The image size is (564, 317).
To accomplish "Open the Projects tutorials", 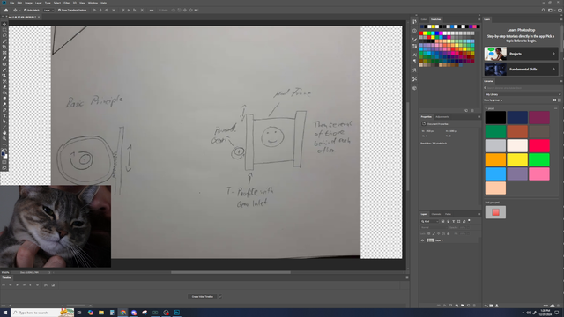I will tap(521, 54).
